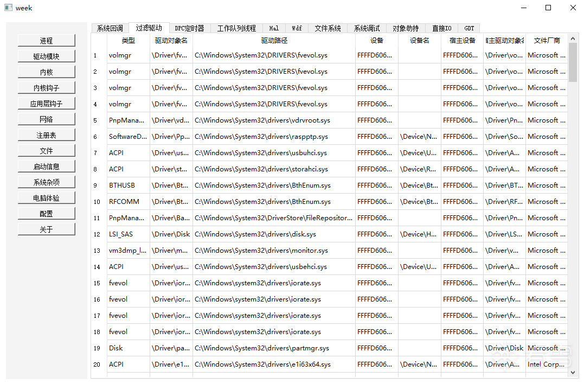The image size is (584, 384).
Task: Select the 过滤驱动 tab
Action: [x=149, y=28]
